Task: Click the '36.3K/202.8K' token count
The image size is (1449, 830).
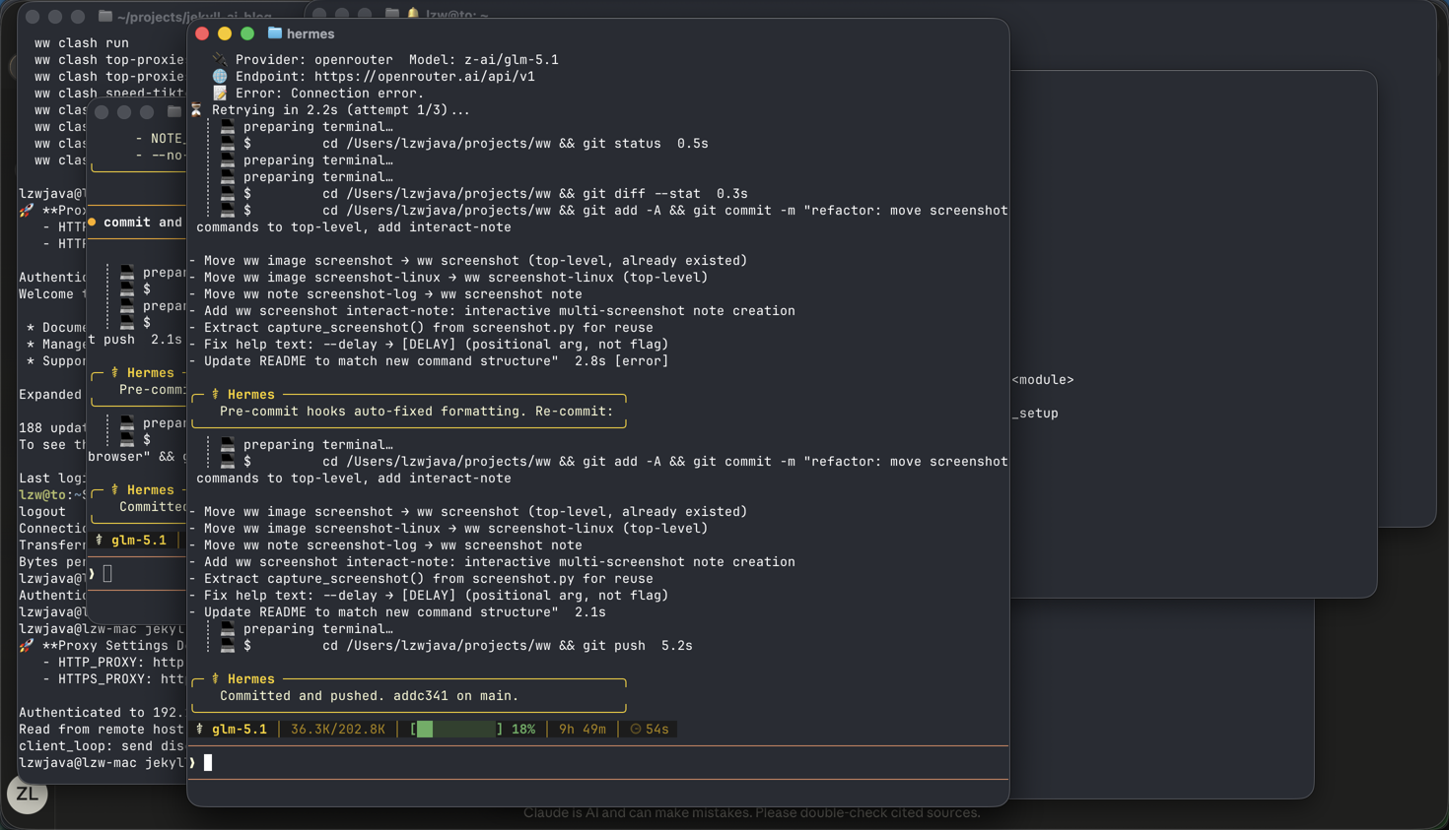Action: pos(338,729)
